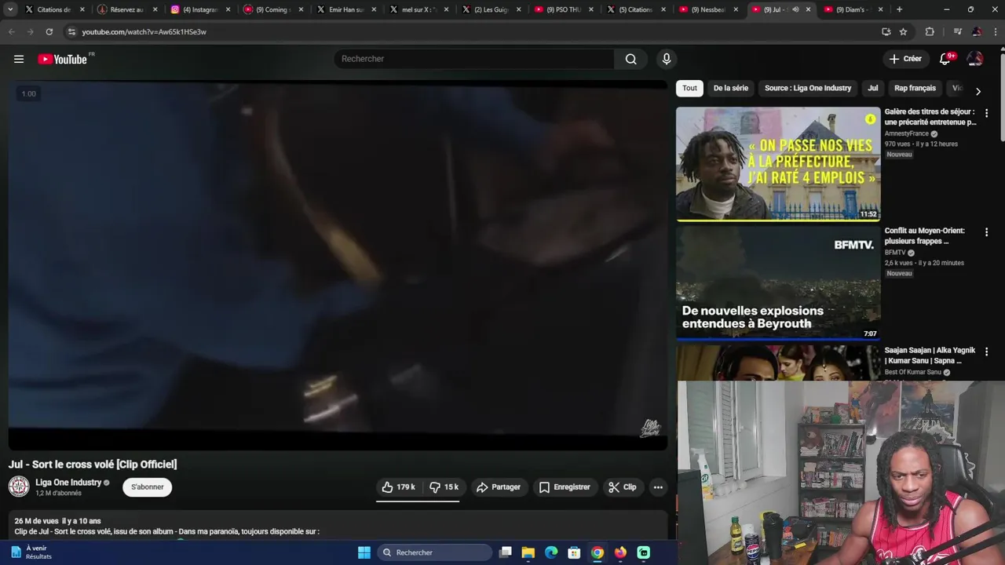Bookmark this page with star icon

(903, 31)
